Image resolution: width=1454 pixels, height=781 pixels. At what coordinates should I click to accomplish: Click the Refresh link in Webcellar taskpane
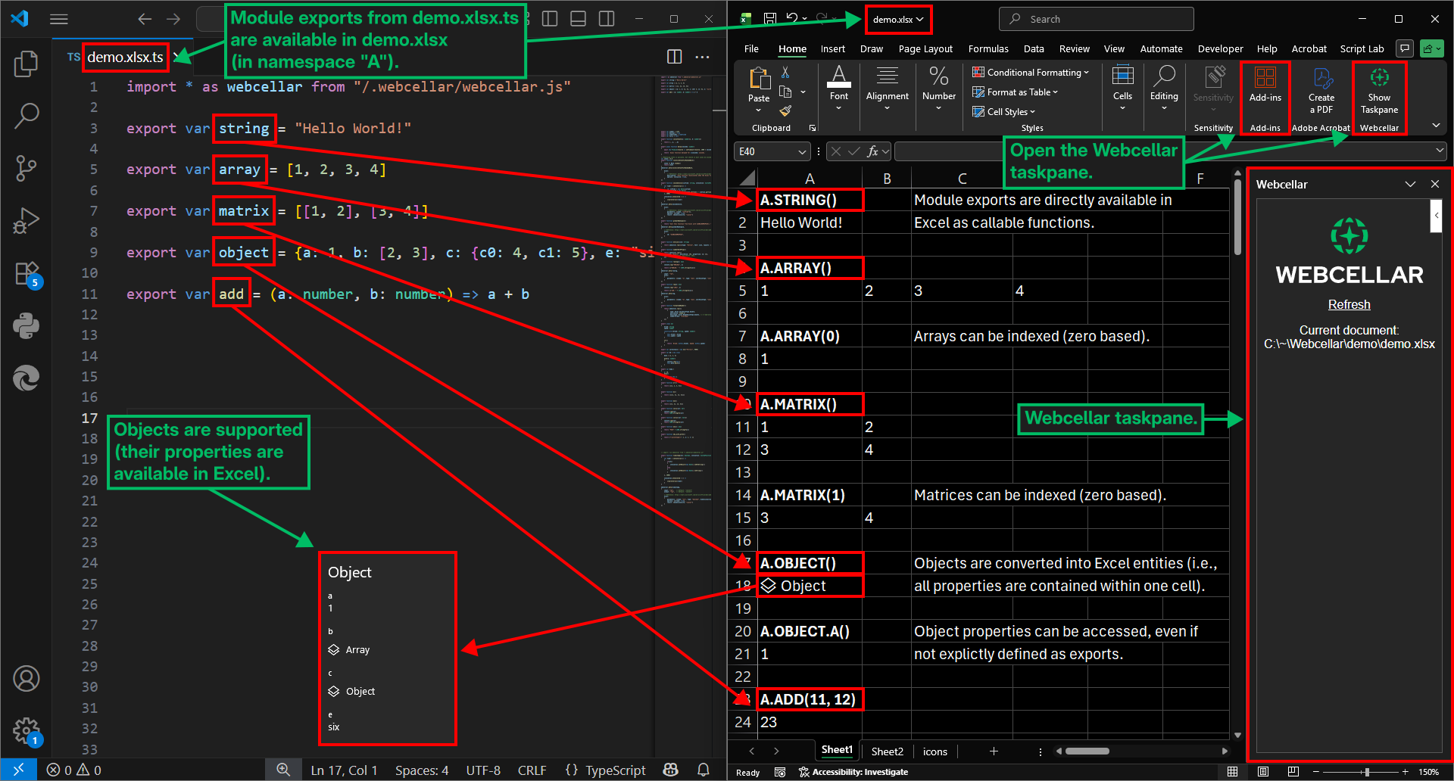[x=1349, y=305]
